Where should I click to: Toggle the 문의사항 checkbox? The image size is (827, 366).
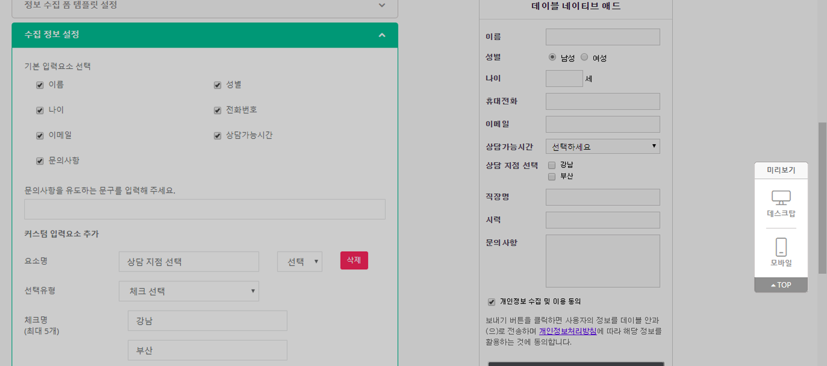tap(40, 161)
